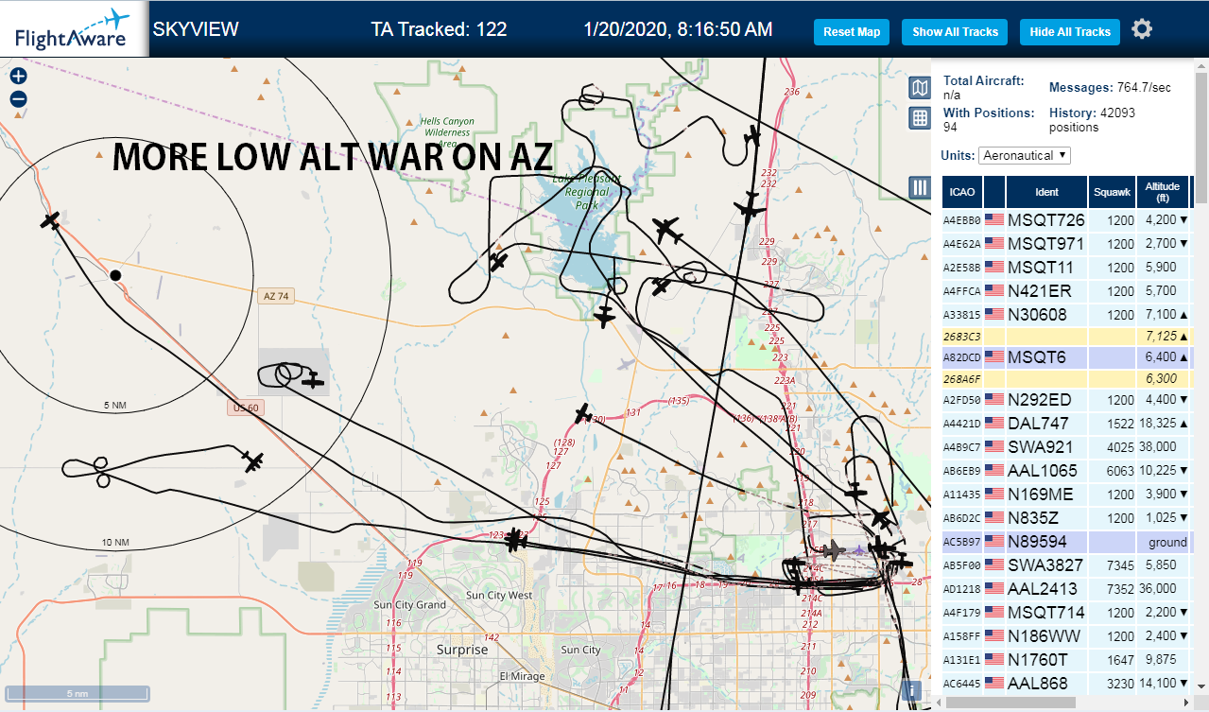This screenshot has width=1209, height=712.
Task: Click the Hide All Tracks button
Action: (1070, 31)
